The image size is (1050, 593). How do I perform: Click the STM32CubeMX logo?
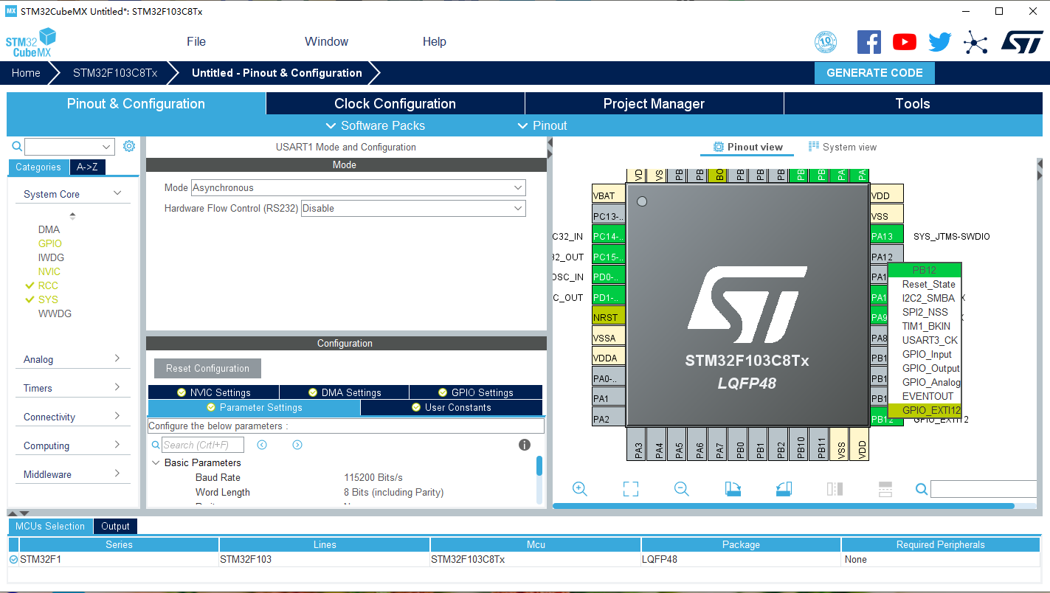pyautogui.click(x=31, y=43)
